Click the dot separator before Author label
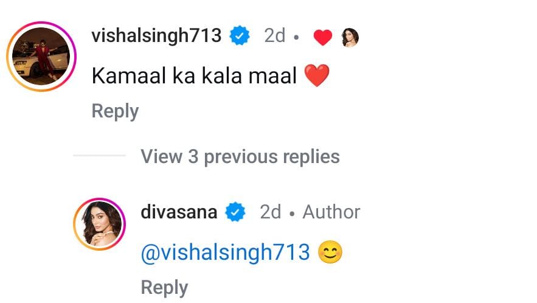537x303 pixels. pyautogui.click(x=292, y=214)
